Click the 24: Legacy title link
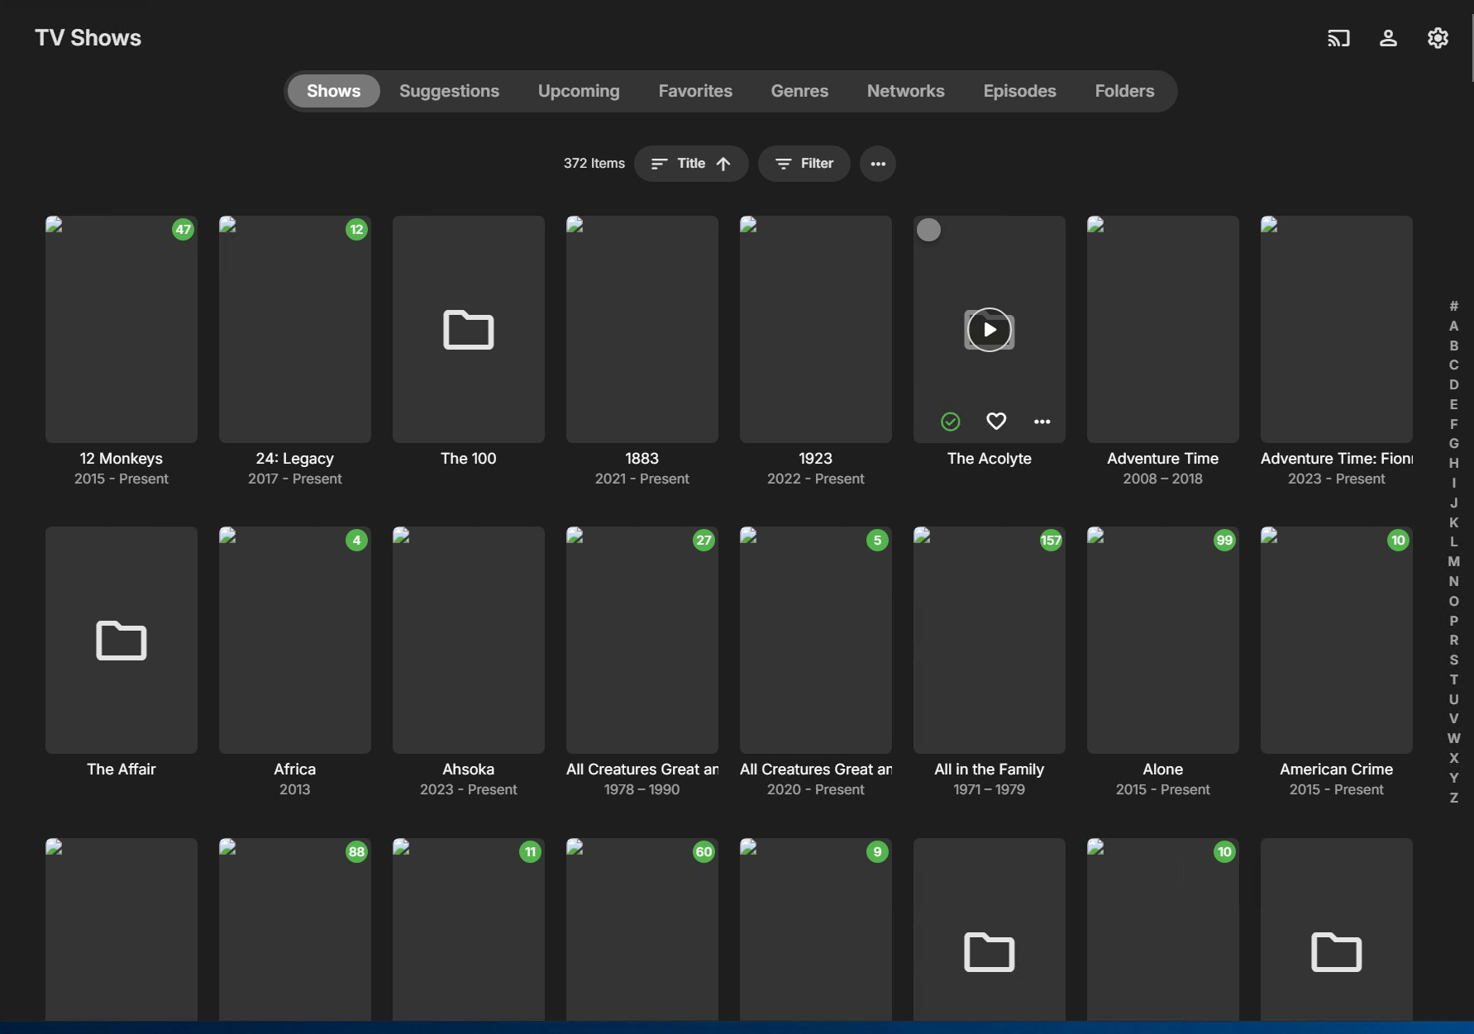 tap(295, 459)
